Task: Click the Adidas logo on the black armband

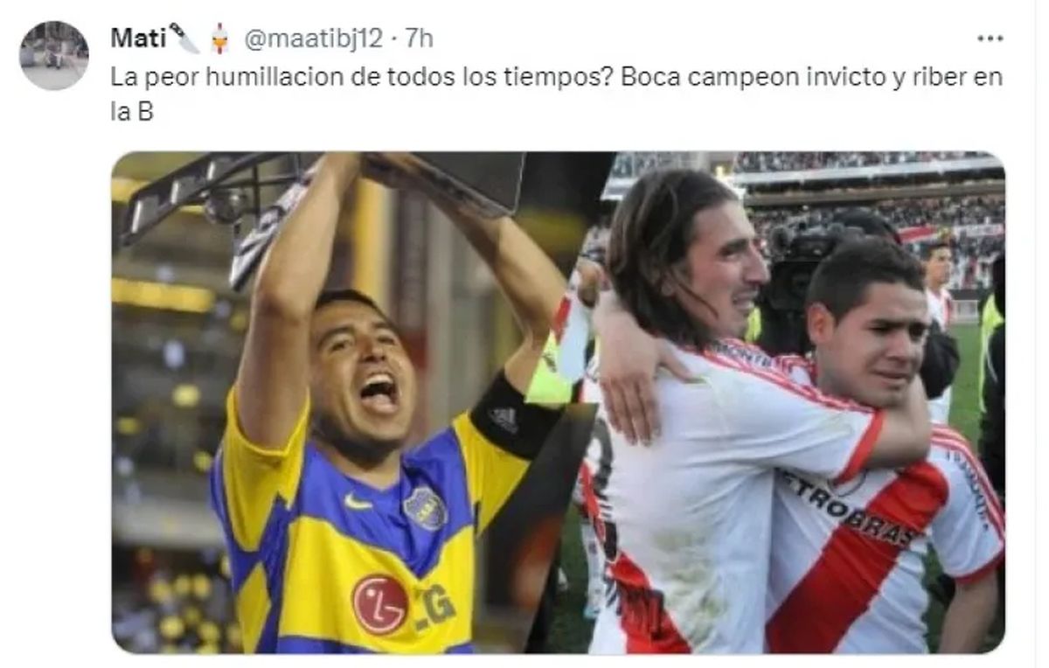Action: coord(504,419)
